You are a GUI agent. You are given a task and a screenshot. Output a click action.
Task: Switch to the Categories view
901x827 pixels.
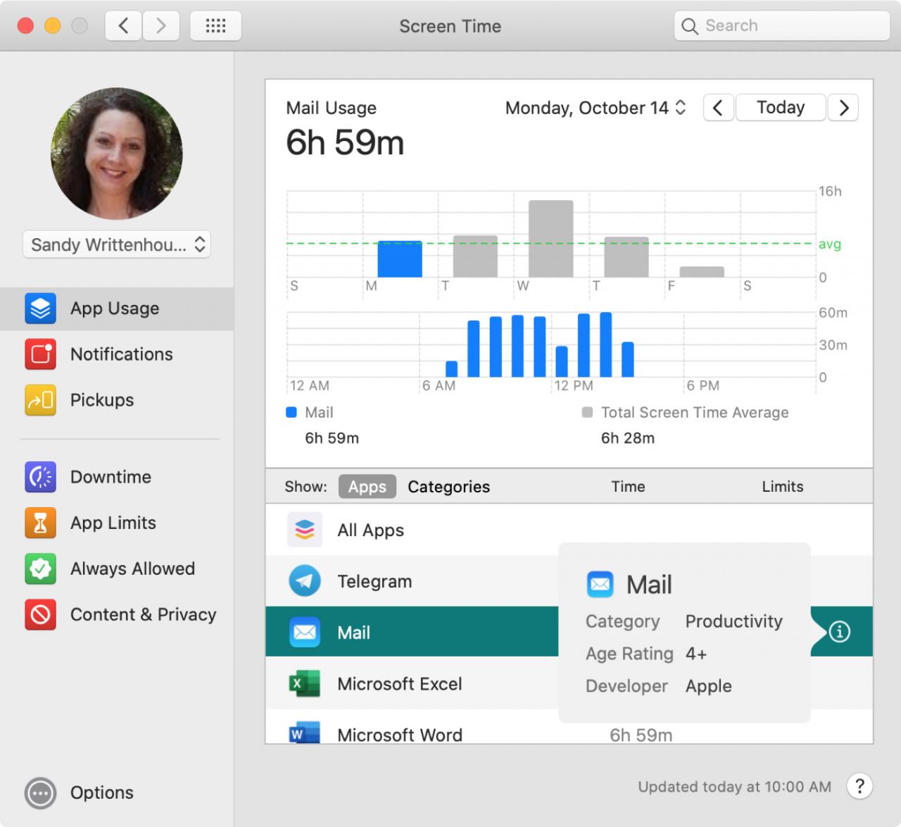pyautogui.click(x=449, y=487)
